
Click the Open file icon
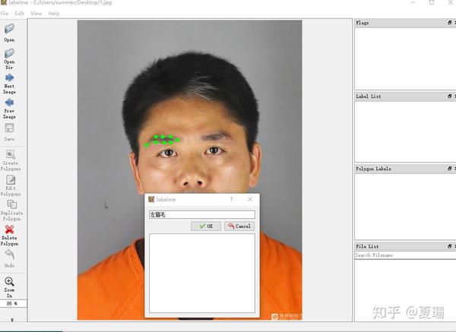click(x=9, y=29)
